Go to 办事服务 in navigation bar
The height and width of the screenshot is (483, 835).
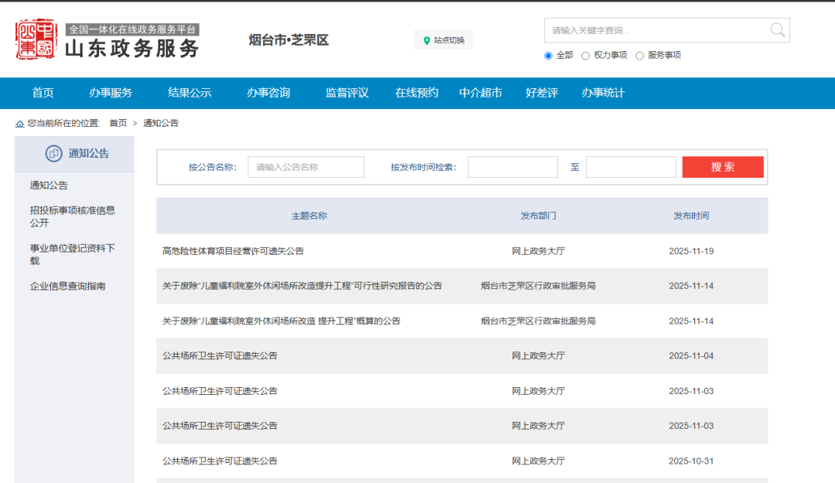[x=111, y=93]
